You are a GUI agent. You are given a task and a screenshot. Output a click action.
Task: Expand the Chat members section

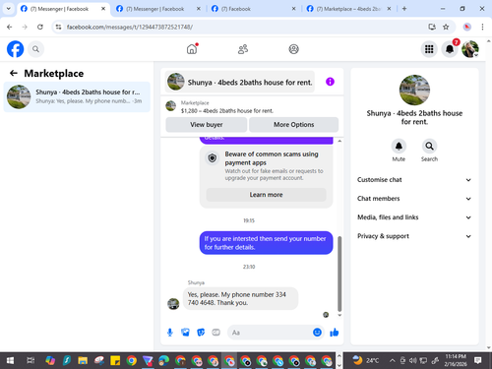click(x=414, y=199)
